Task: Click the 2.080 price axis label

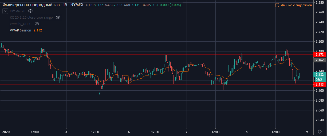Action: [x=320, y=101]
